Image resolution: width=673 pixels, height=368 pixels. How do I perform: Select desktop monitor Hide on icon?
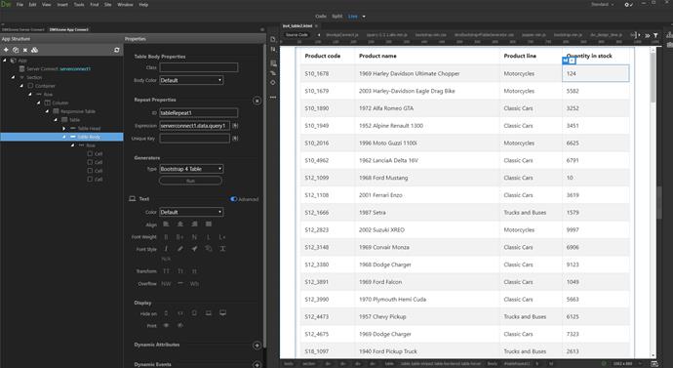click(222, 313)
